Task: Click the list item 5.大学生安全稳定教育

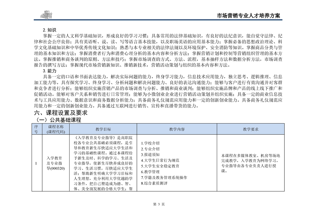Action: (x=160, y=166)
